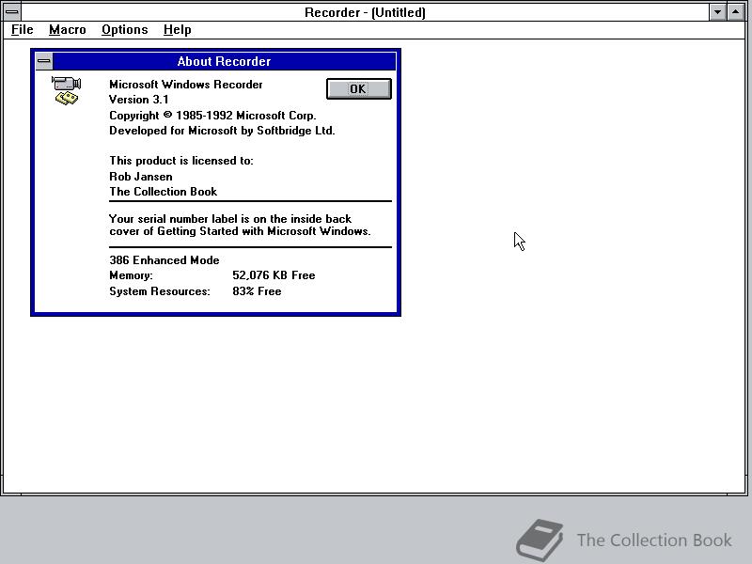Click the Recorder camcorder icon in dialog
The width and height of the screenshot is (752, 564).
(66, 90)
